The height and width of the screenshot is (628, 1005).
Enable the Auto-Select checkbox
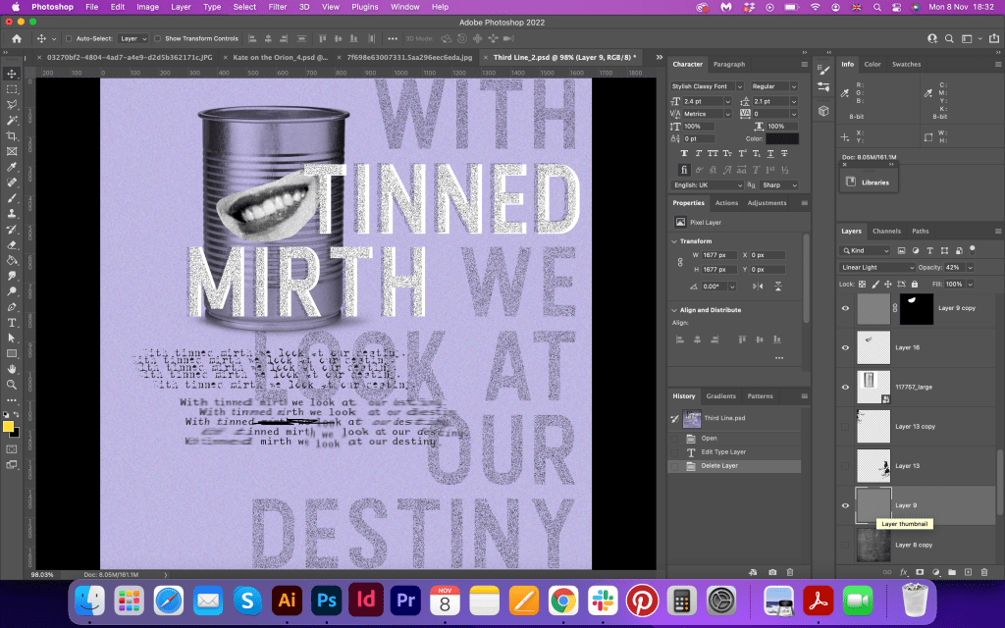click(x=68, y=38)
